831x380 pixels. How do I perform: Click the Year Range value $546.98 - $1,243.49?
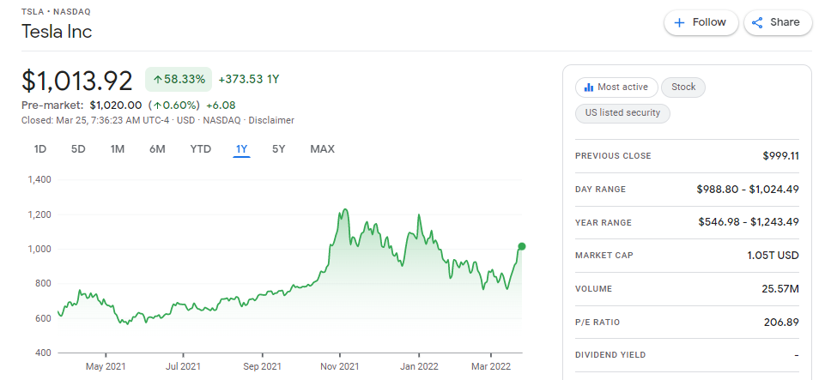(x=749, y=222)
